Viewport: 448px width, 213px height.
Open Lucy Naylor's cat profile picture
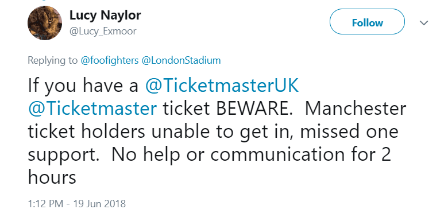[x=45, y=23]
